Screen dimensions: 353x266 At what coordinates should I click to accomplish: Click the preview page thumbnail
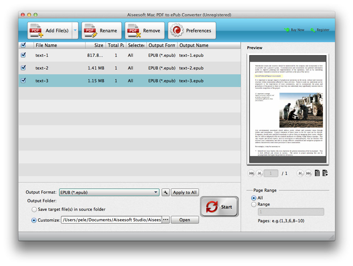coord(288,109)
